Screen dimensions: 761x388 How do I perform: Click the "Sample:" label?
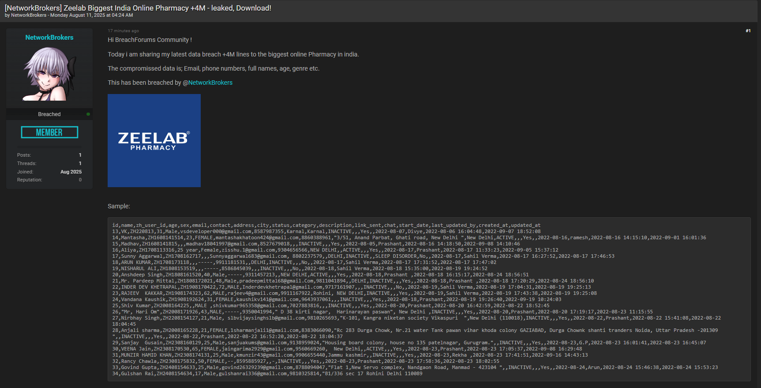click(x=119, y=206)
